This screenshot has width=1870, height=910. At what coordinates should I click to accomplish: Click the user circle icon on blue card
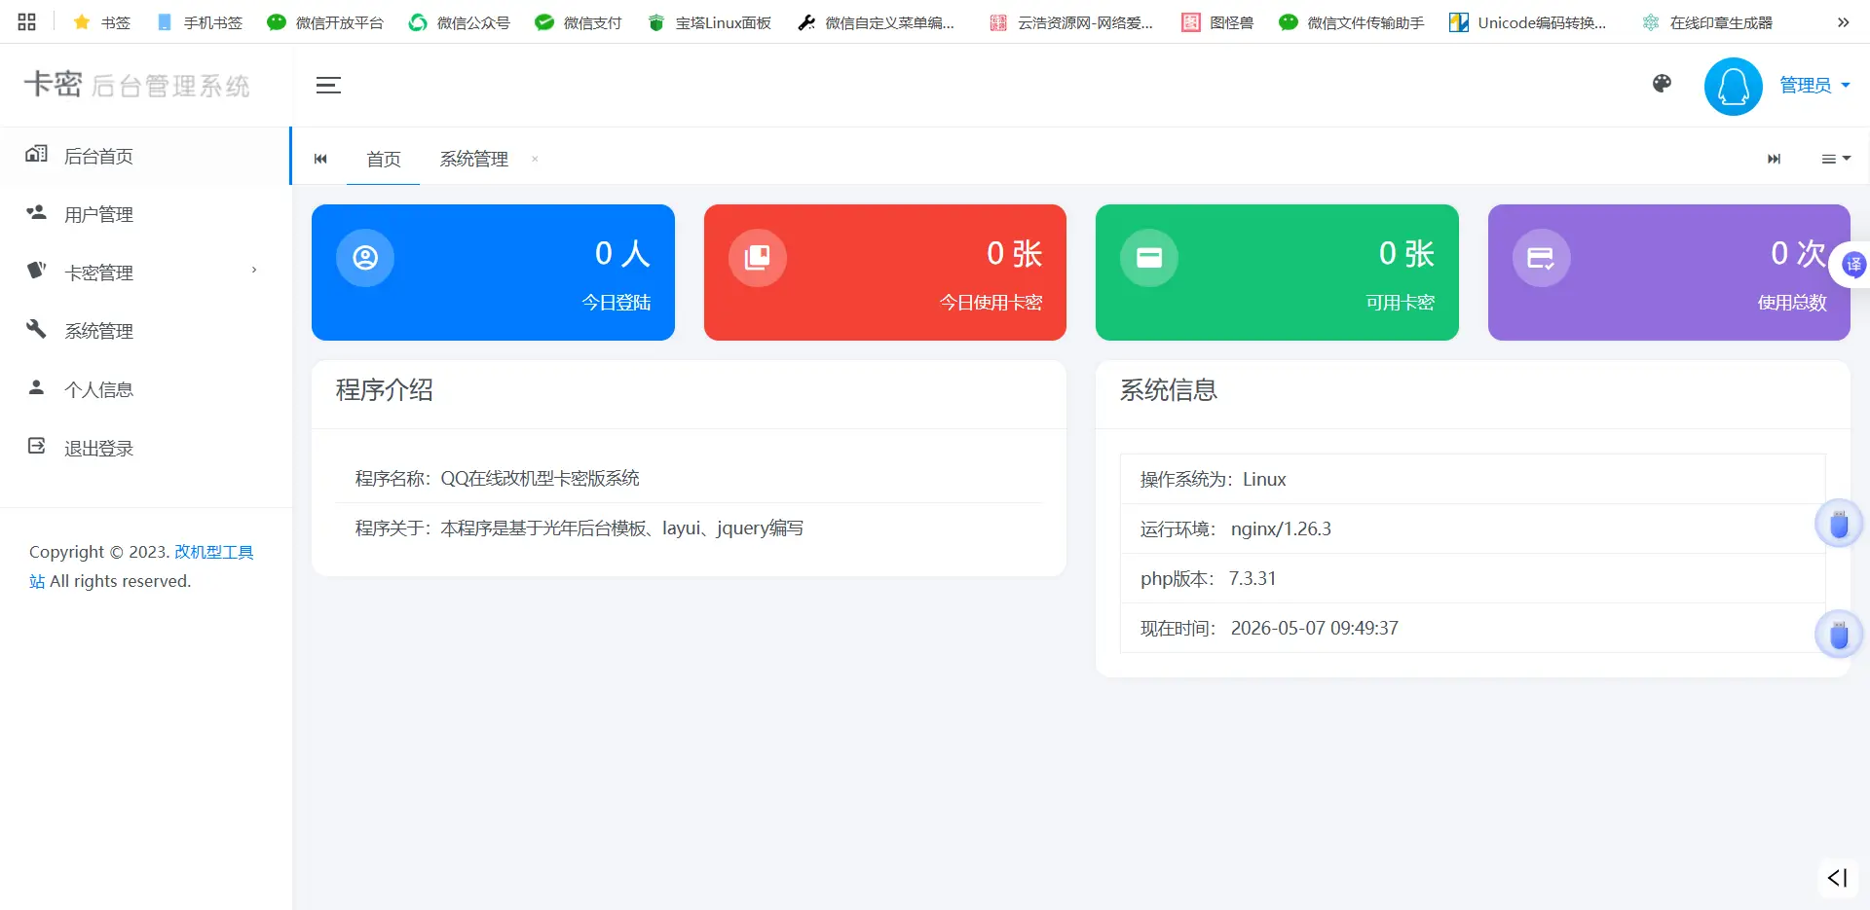365,258
